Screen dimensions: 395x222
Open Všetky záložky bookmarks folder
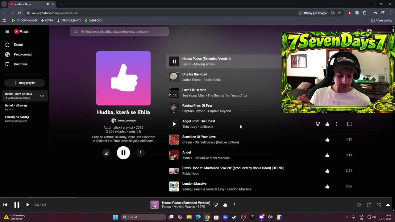(x=381, y=20)
